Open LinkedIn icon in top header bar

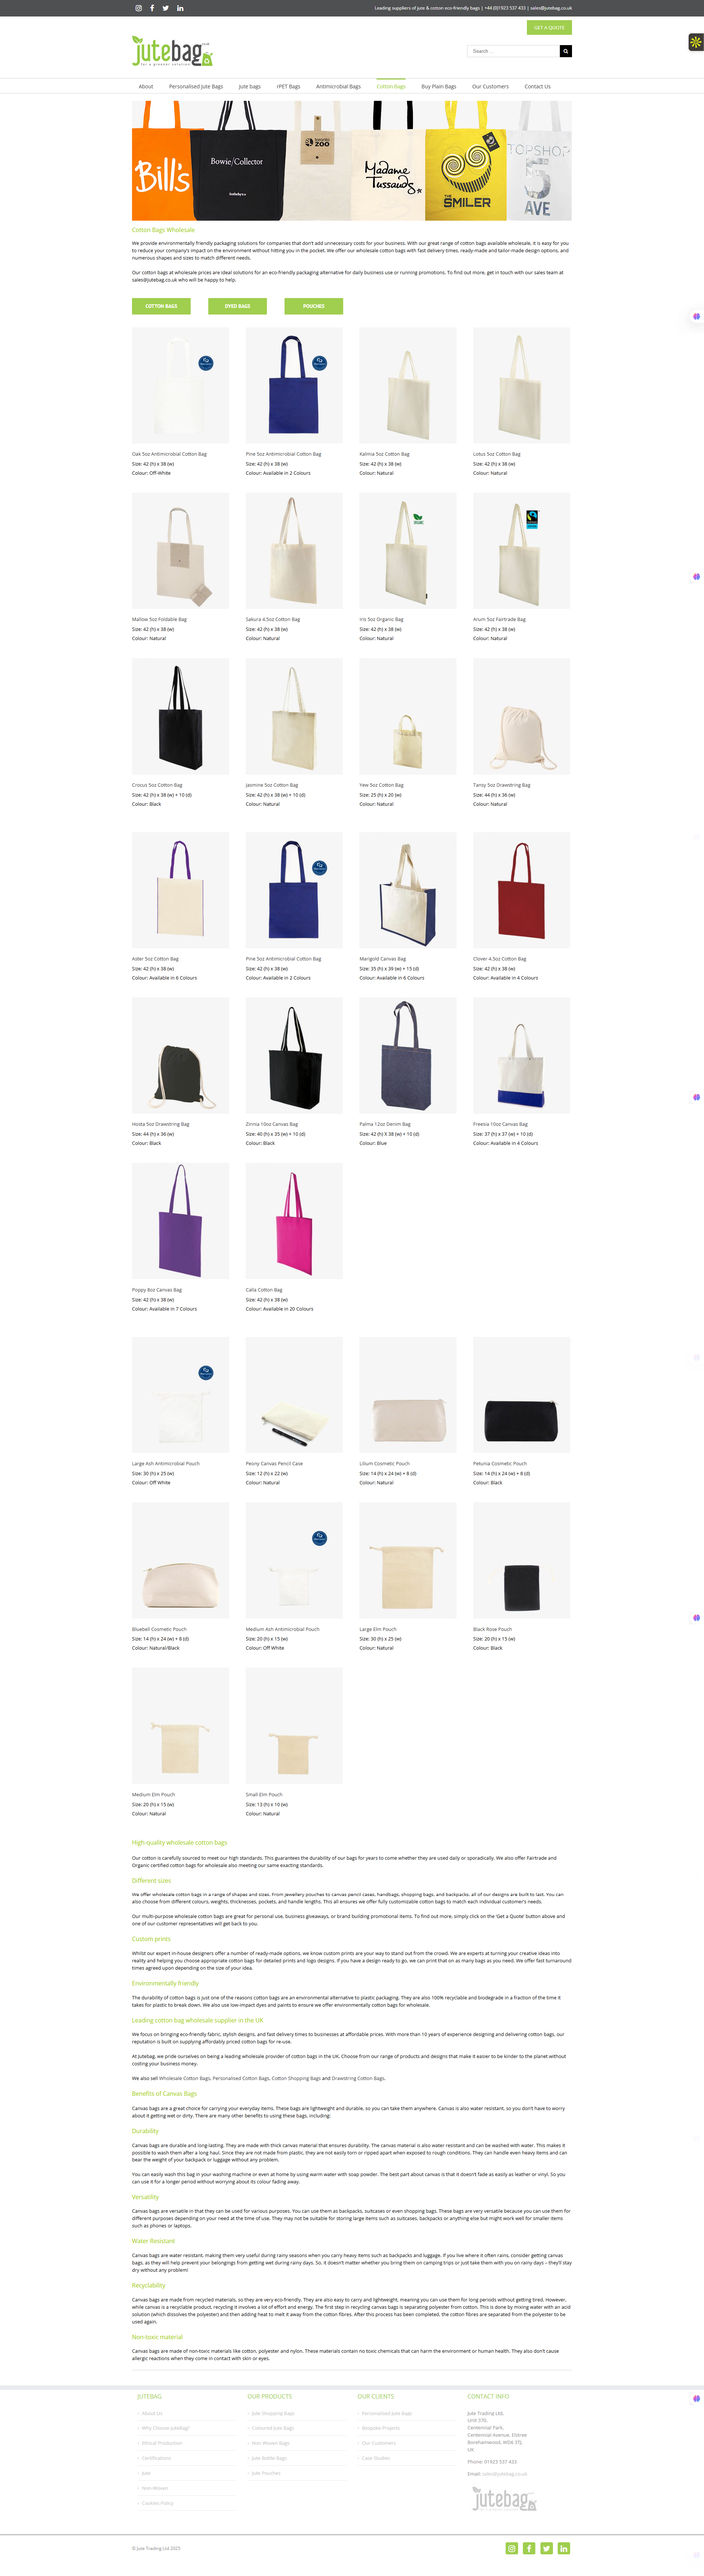click(x=180, y=8)
